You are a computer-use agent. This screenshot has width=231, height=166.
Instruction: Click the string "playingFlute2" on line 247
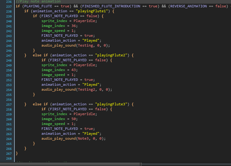coord(111,55)
